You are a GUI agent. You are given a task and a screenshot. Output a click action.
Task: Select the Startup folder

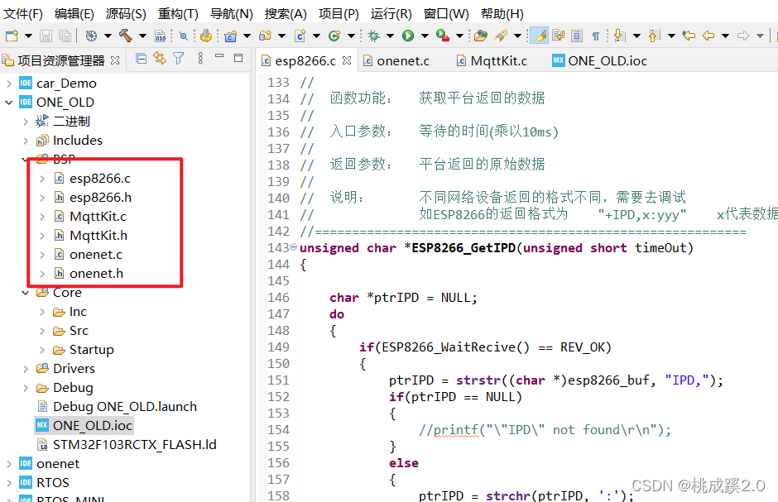91,350
